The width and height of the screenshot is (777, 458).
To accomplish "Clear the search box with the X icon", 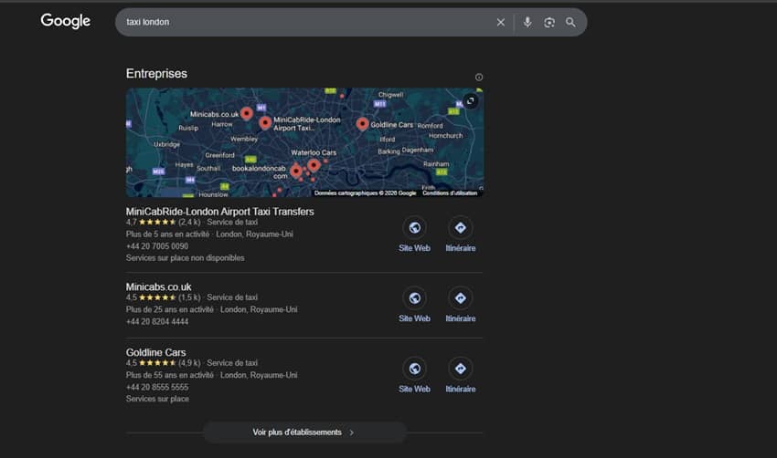I will (x=501, y=22).
